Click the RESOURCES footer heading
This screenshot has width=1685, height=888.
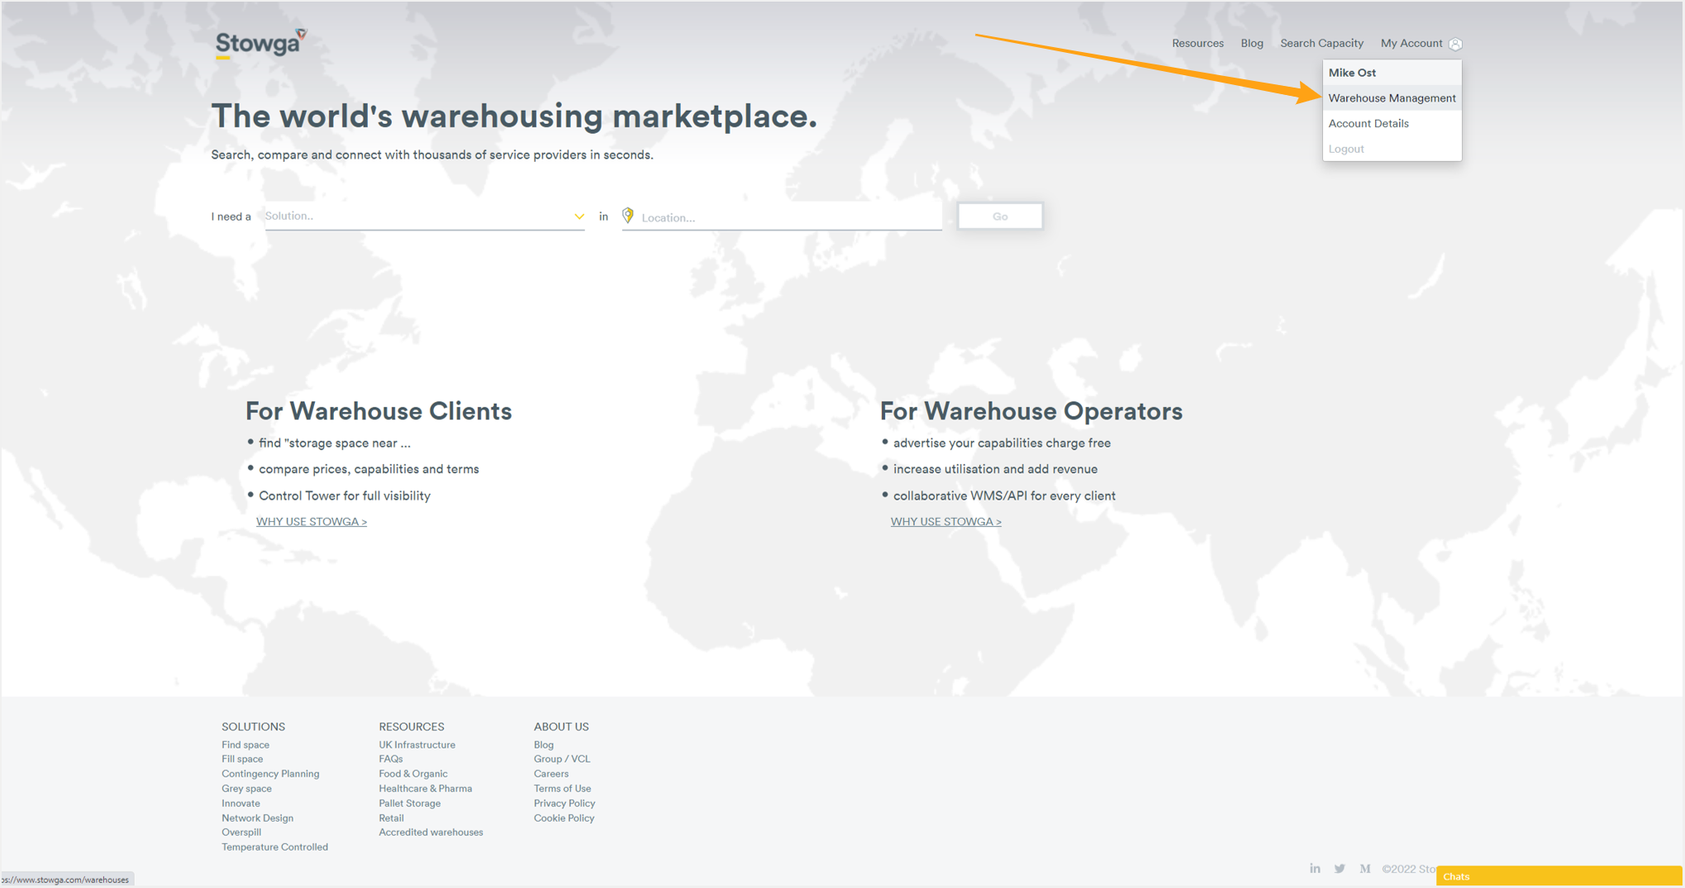click(412, 727)
